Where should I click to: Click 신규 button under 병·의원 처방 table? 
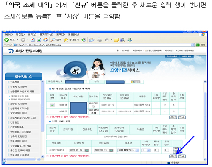click(173, 117)
